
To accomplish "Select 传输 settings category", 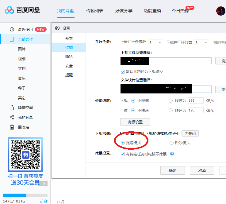I will [69, 47].
